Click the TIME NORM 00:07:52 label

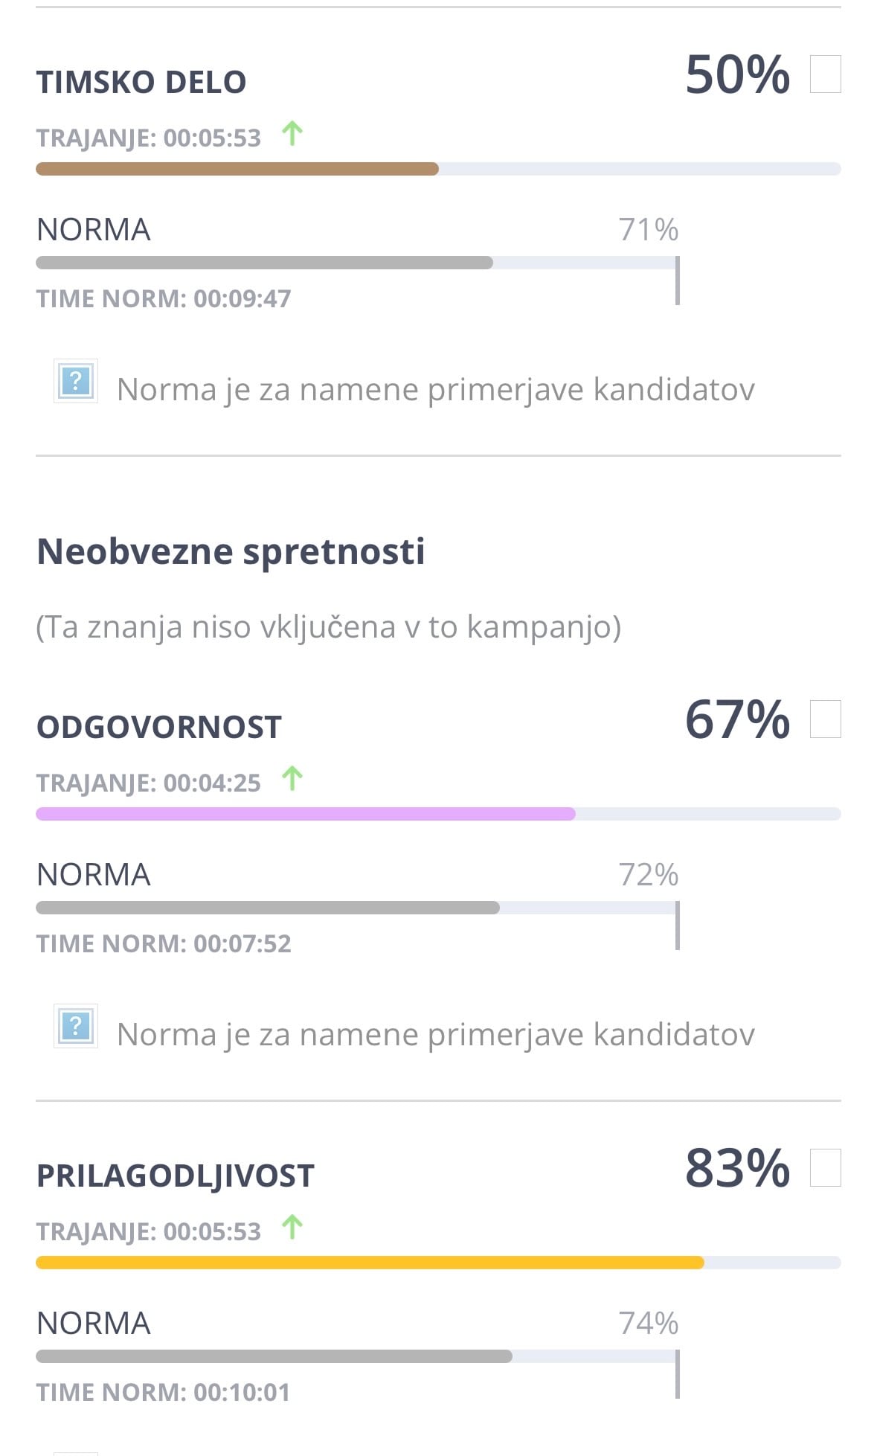(164, 944)
